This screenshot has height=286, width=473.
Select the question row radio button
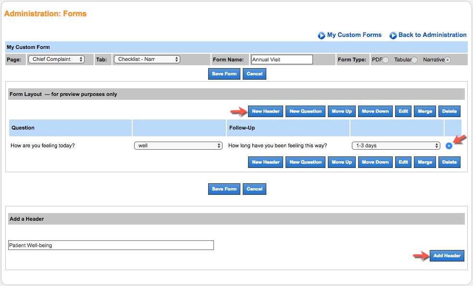[449, 145]
